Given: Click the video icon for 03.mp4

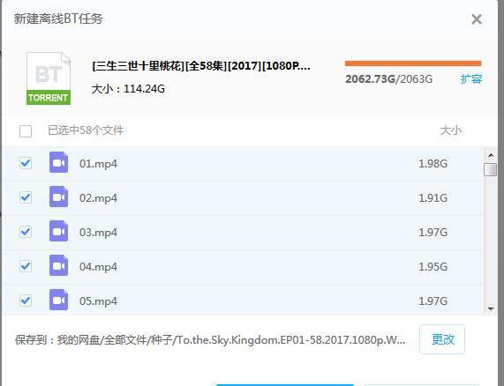Looking at the screenshot, I should point(58,231).
